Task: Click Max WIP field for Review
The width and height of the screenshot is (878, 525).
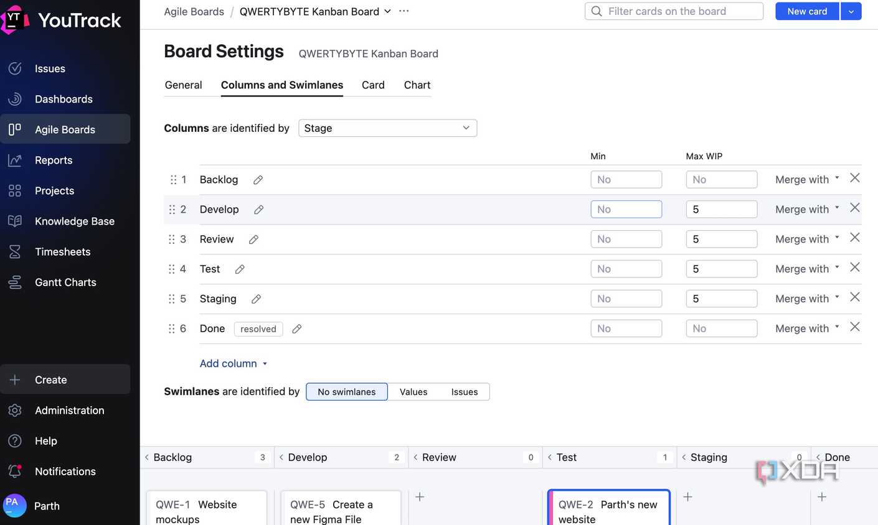Action: tap(721, 239)
